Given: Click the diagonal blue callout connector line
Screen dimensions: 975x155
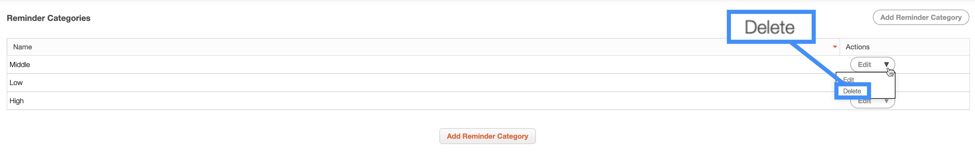Looking at the screenshot, I should point(814,62).
